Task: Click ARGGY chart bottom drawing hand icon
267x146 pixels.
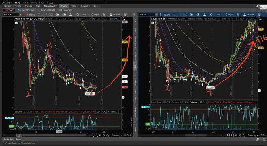Action: point(108,135)
